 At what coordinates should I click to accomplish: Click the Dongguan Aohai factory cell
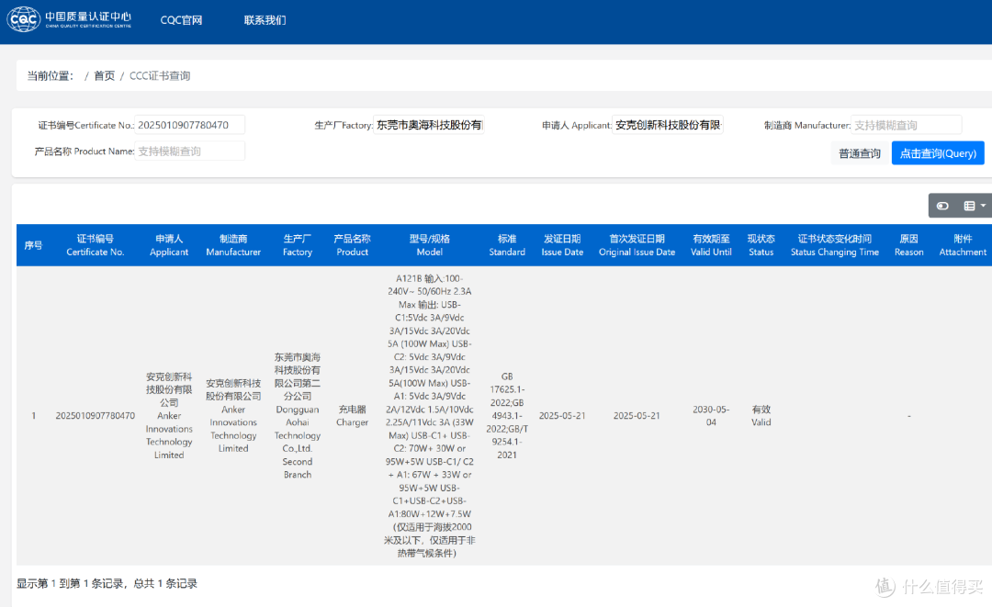point(298,415)
